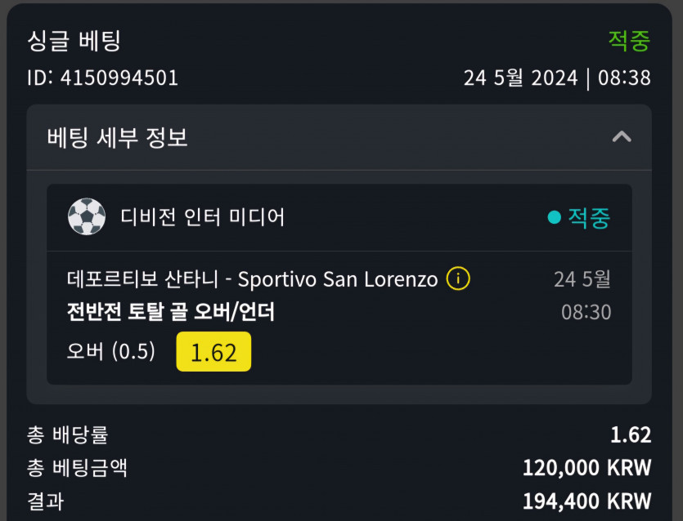The image size is (683, 521).
Task: Click the 194,400 KRW result amount
Action: pos(586,501)
